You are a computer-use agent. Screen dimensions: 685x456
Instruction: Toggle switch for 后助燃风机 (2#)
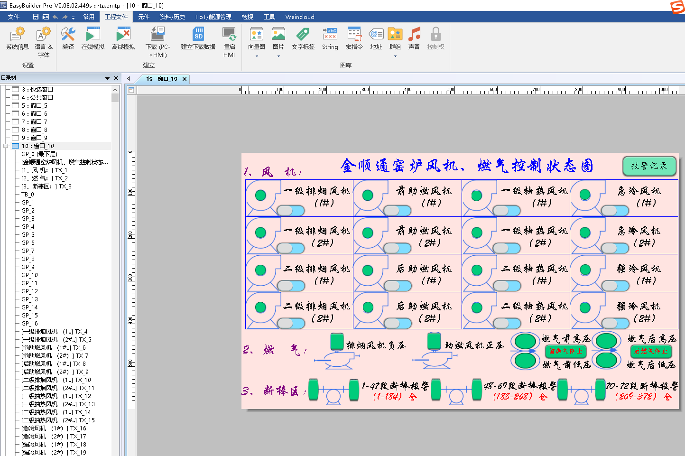click(x=398, y=323)
